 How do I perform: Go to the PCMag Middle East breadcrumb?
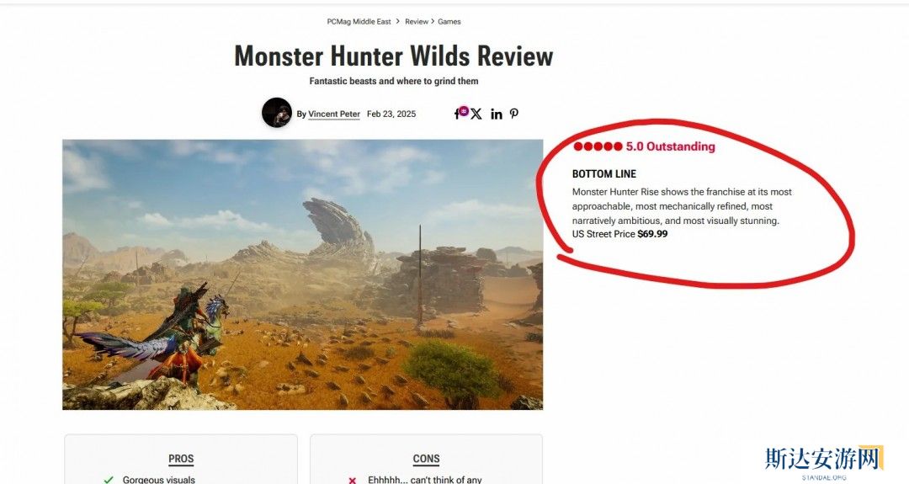(x=359, y=21)
